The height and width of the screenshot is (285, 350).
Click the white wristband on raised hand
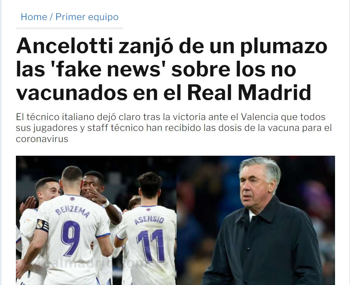click(x=106, y=203)
